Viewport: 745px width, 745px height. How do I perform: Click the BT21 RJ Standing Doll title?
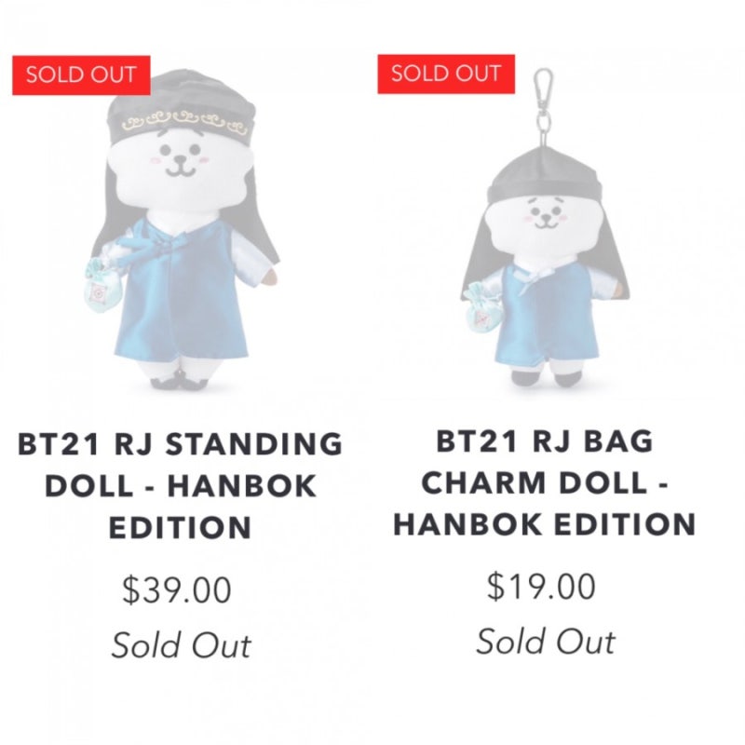pyautogui.click(x=180, y=485)
